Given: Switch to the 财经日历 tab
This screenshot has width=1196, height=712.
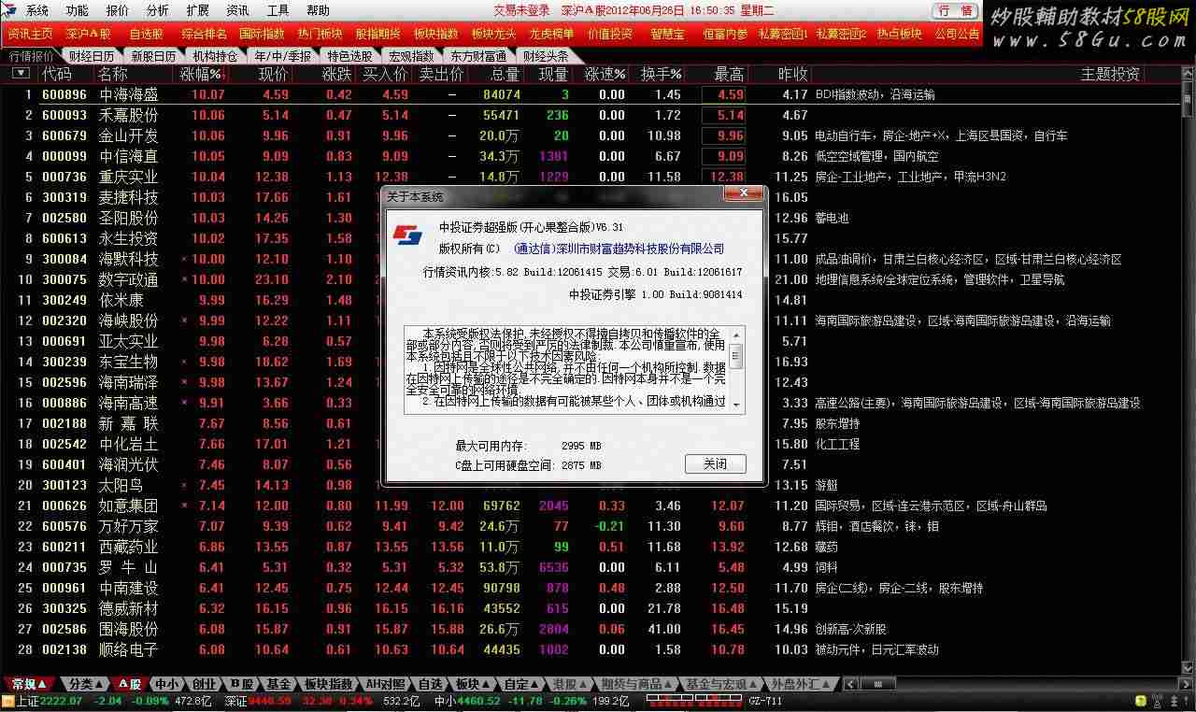Looking at the screenshot, I should tap(92, 56).
